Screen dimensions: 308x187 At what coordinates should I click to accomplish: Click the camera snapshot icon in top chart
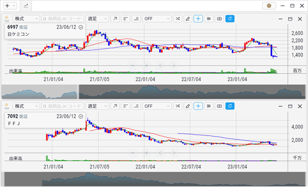coord(220,19)
